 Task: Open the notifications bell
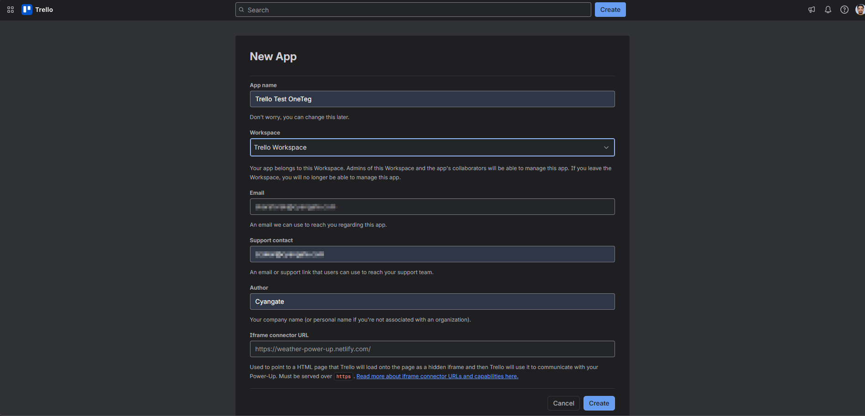828,10
